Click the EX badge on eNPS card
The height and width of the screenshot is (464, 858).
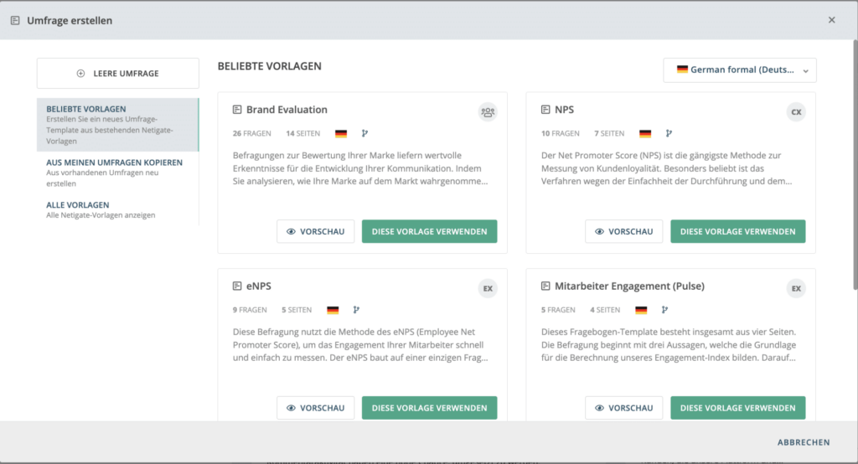click(x=488, y=288)
